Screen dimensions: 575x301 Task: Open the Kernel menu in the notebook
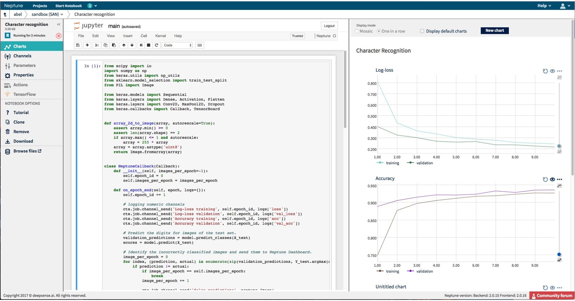click(161, 36)
